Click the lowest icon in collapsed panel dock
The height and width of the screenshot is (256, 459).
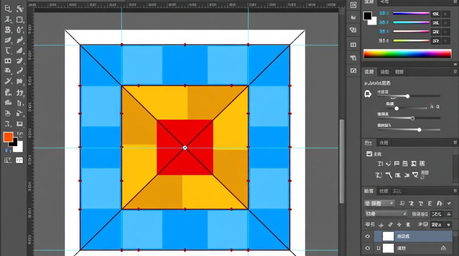[x=353, y=71]
